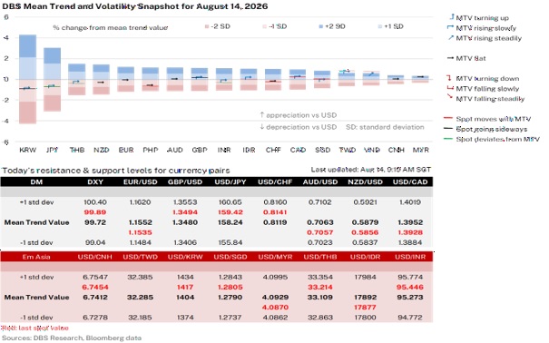
Task: Click the INR axis label
Action: [x=224, y=150]
